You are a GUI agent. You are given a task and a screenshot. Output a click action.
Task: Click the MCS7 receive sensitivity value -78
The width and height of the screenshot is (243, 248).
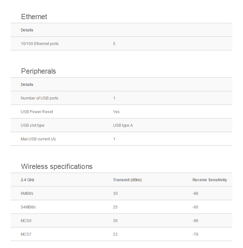coord(195,234)
